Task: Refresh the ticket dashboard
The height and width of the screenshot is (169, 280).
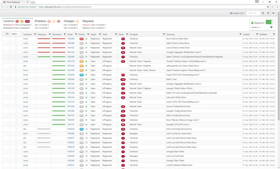Action: tap(268, 13)
